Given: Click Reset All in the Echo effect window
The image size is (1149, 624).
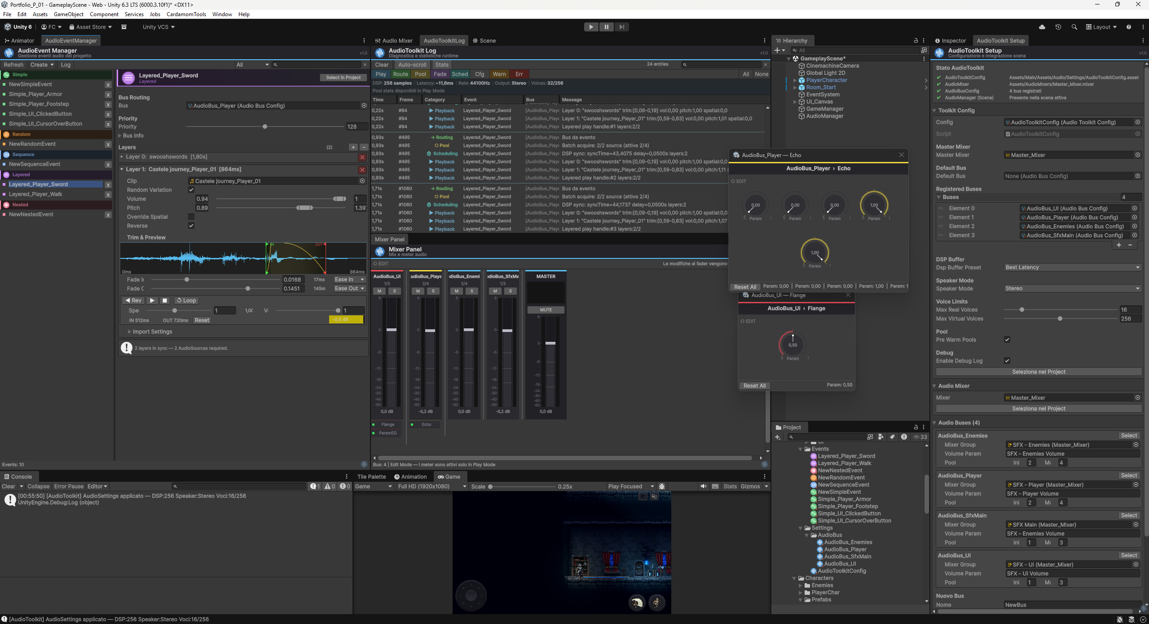Looking at the screenshot, I should tap(744, 287).
